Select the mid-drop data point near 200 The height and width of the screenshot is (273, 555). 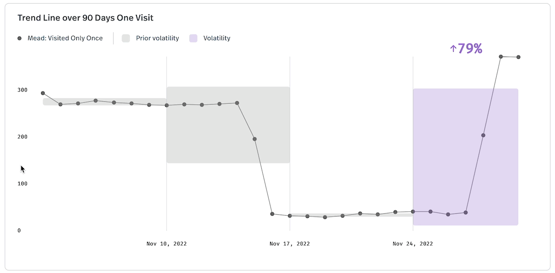pyautogui.click(x=255, y=139)
